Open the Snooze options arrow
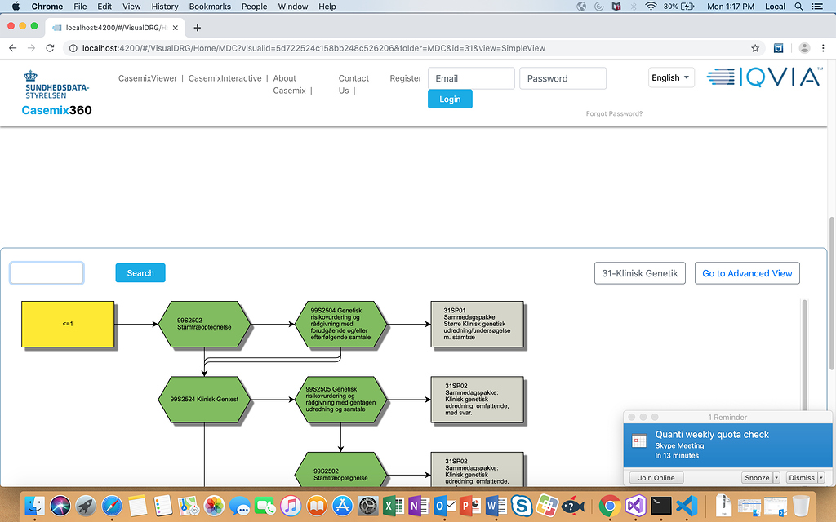The width and height of the screenshot is (836, 522). [x=776, y=478]
